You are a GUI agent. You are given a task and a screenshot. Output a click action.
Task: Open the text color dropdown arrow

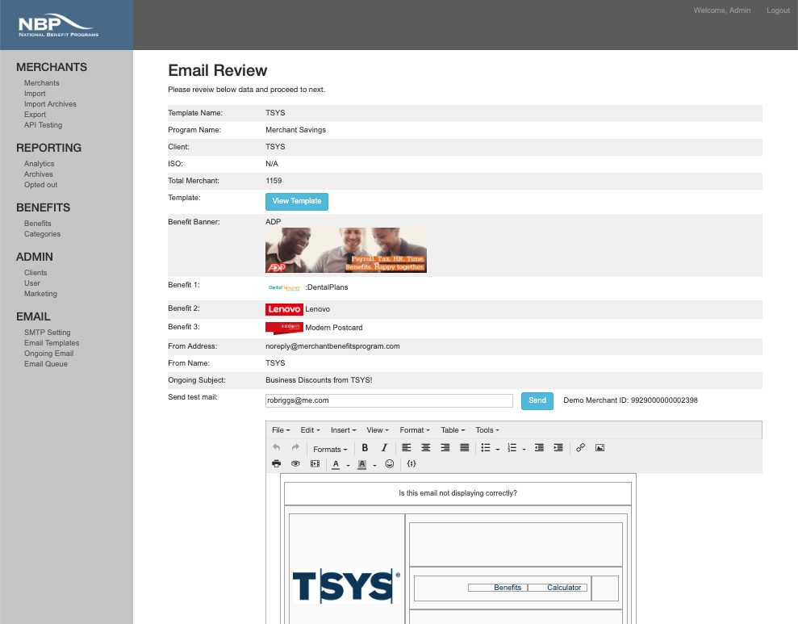tap(348, 465)
